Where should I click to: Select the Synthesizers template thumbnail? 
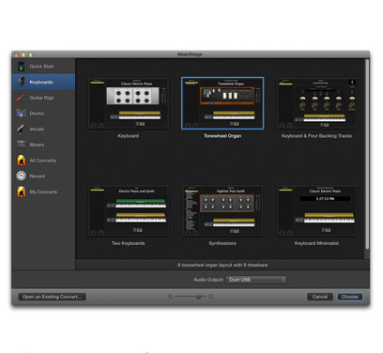[222, 210]
